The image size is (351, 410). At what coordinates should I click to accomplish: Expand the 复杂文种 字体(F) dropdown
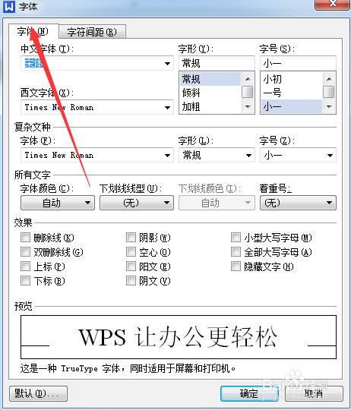[167, 155]
